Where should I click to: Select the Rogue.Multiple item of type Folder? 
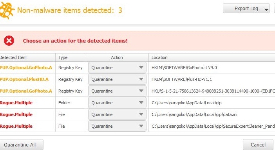coord(16,103)
